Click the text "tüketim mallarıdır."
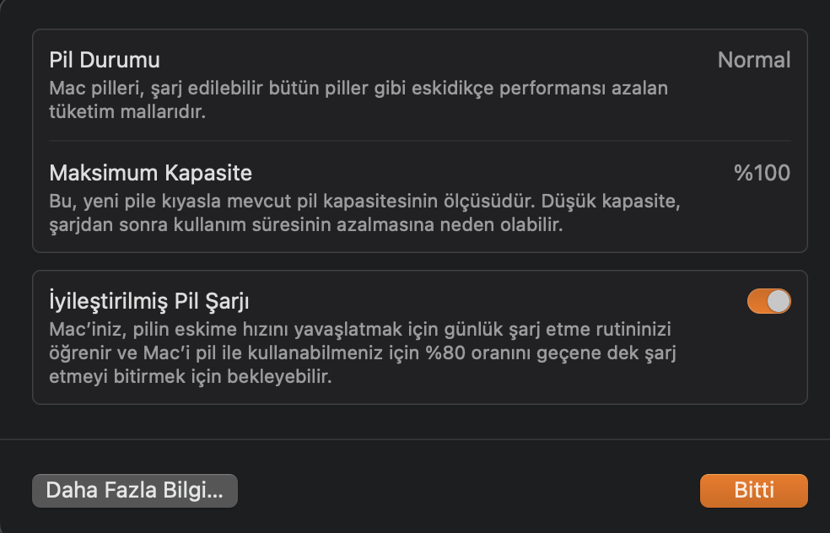This screenshot has height=533, width=830. 127,111
